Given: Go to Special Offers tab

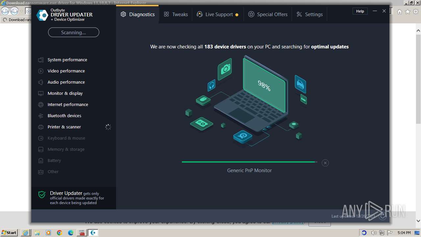Looking at the screenshot, I should pyautogui.click(x=268, y=14).
